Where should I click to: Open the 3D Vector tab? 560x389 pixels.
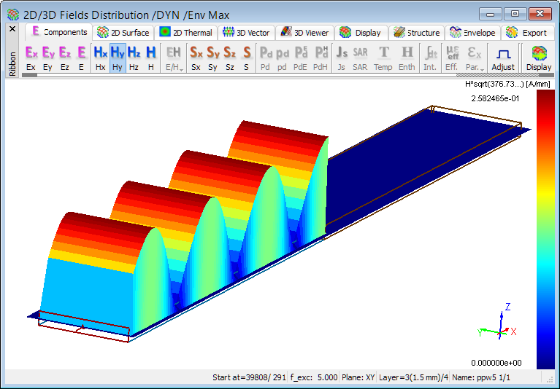pos(247,33)
